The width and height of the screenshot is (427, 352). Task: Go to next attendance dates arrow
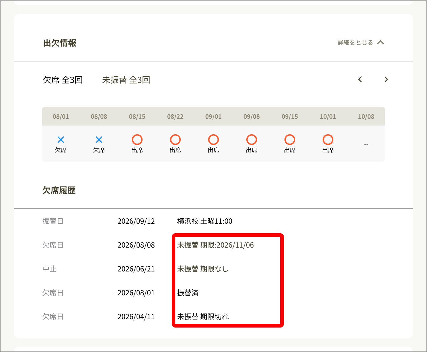(386, 79)
